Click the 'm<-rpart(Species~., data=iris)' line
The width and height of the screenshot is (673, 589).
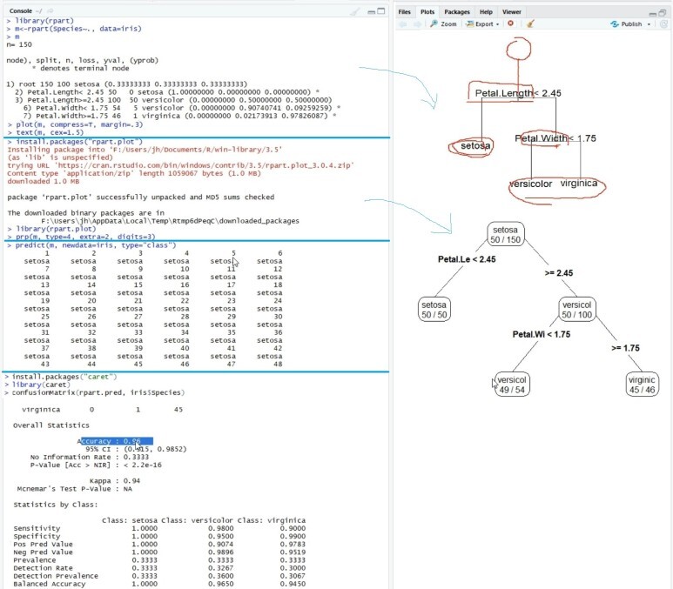tap(74, 29)
